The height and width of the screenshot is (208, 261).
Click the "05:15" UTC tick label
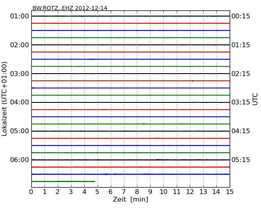pyautogui.click(x=241, y=160)
